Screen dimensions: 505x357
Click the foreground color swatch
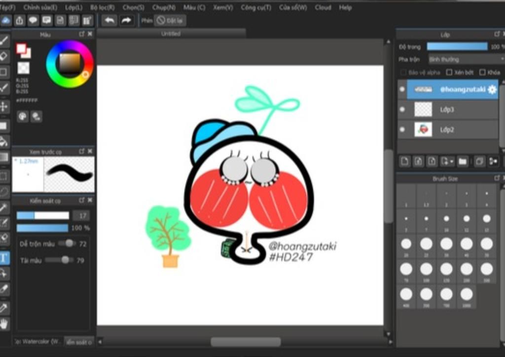pos(21,49)
